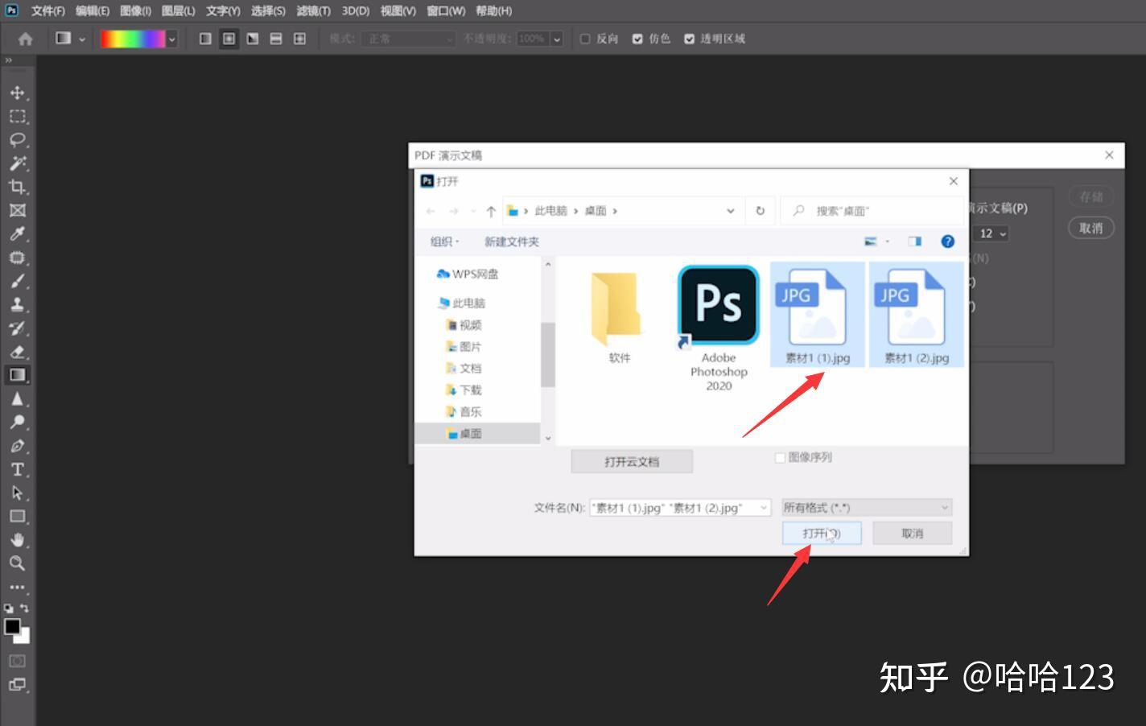Select the Path Selection tool
This screenshot has width=1146, height=726.
tap(17, 493)
